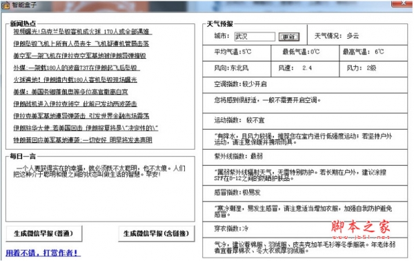Click the 最低气温:0℃ cell
The width and height of the screenshot is (414, 261).
(305, 53)
